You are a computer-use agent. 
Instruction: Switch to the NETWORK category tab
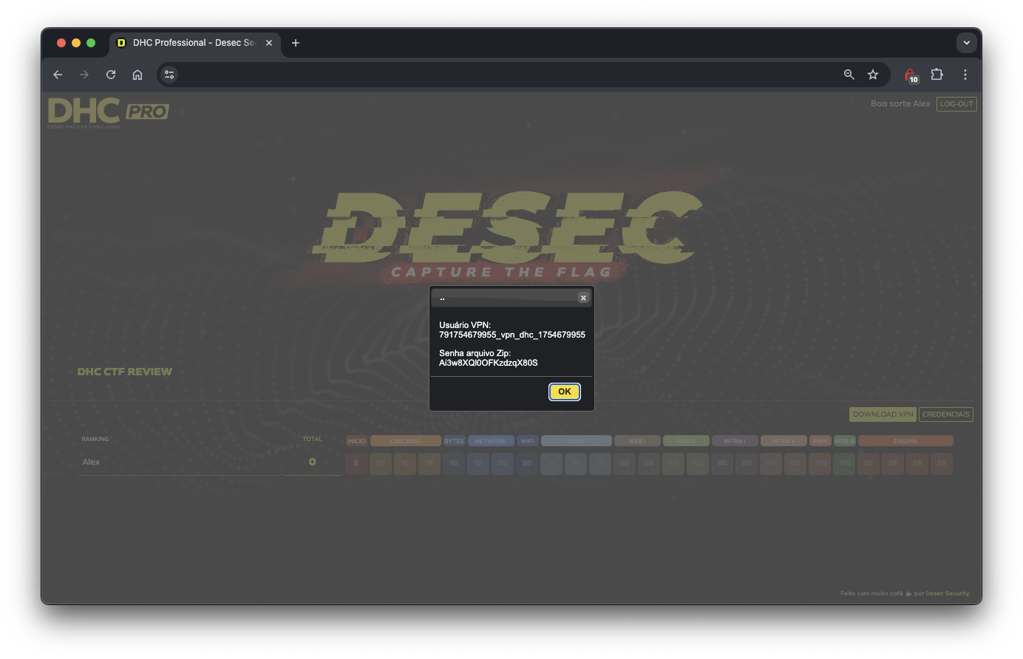[491, 440]
